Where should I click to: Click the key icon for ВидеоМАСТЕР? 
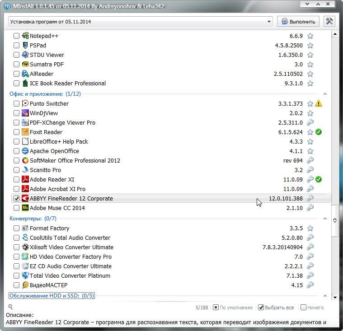[x=310, y=285]
